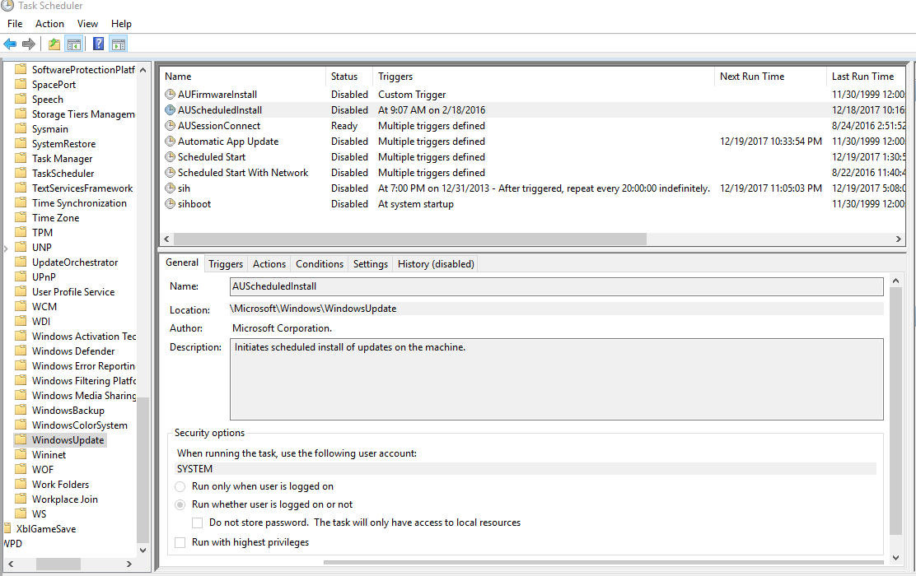Select the AUSessionConnect task clock icon
916x576 pixels.
tap(171, 126)
